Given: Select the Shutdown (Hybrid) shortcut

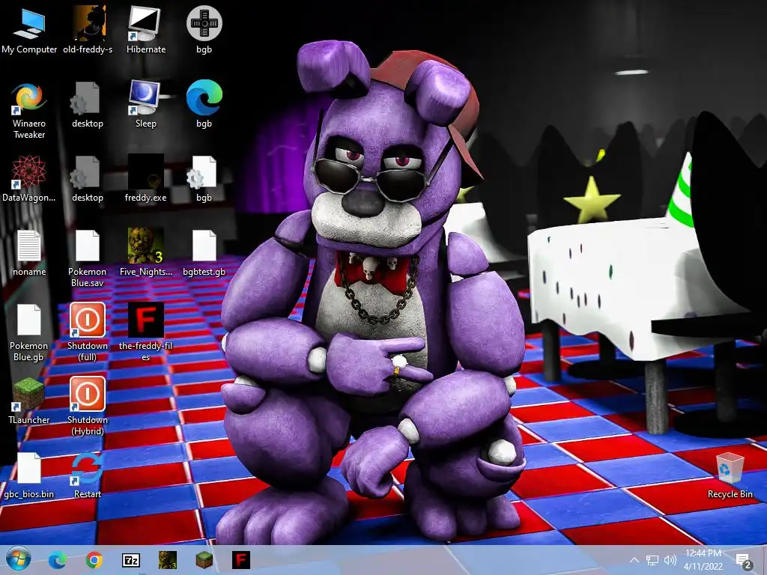Looking at the screenshot, I should point(88,407).
